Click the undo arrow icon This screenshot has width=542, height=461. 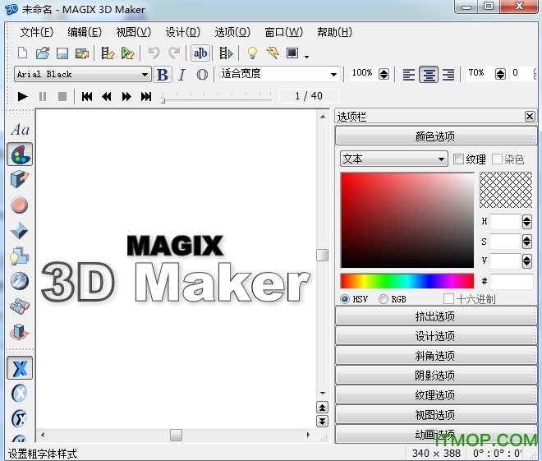[154, 53]
